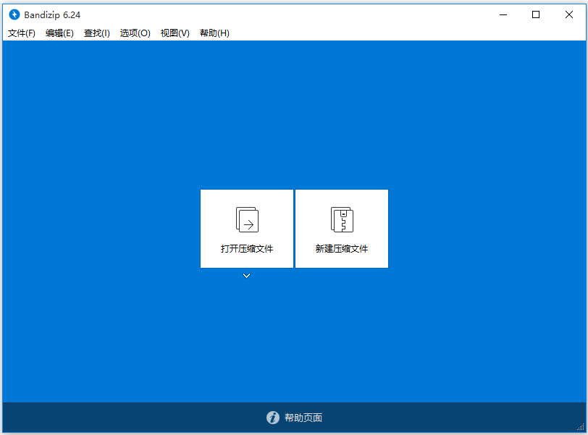Viewport: 588px width, 435px height.
Task: Click the title bar text Bandizip 6.24
Action: click(51, 14)
